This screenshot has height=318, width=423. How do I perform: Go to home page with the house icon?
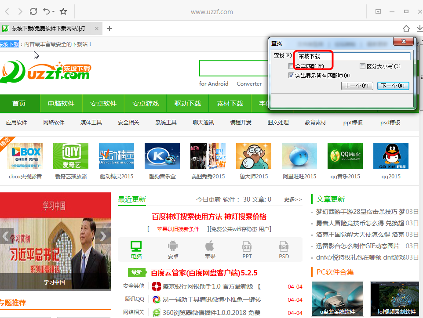(x=406, y=29)
